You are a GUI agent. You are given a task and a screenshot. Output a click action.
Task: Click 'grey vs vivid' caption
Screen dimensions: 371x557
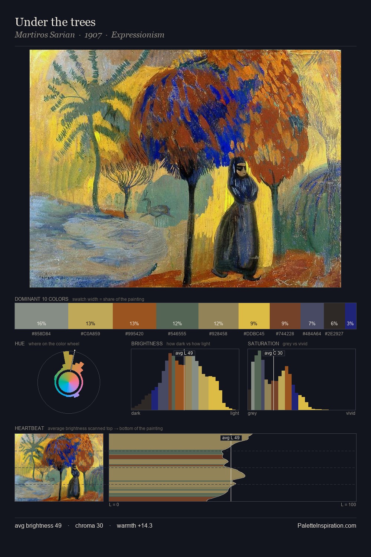point(295,344)
